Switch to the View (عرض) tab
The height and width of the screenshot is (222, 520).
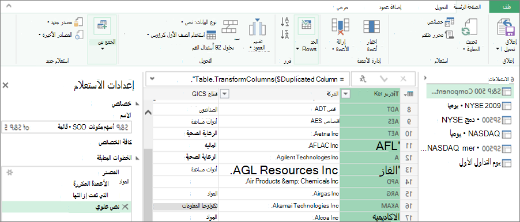[x=342, y=7]
